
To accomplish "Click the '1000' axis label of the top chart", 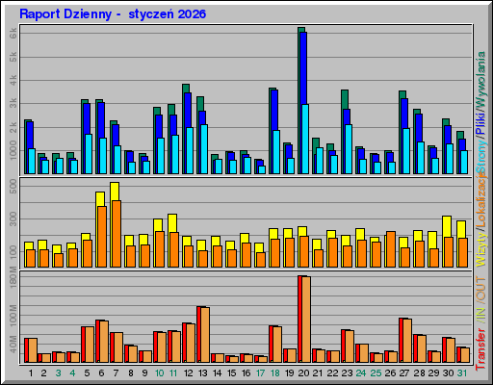I will tap(13, 150).
